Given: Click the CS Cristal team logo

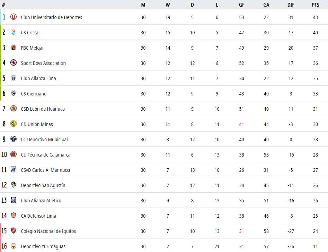Looking at the screenshot, I should tap(14, 32).
